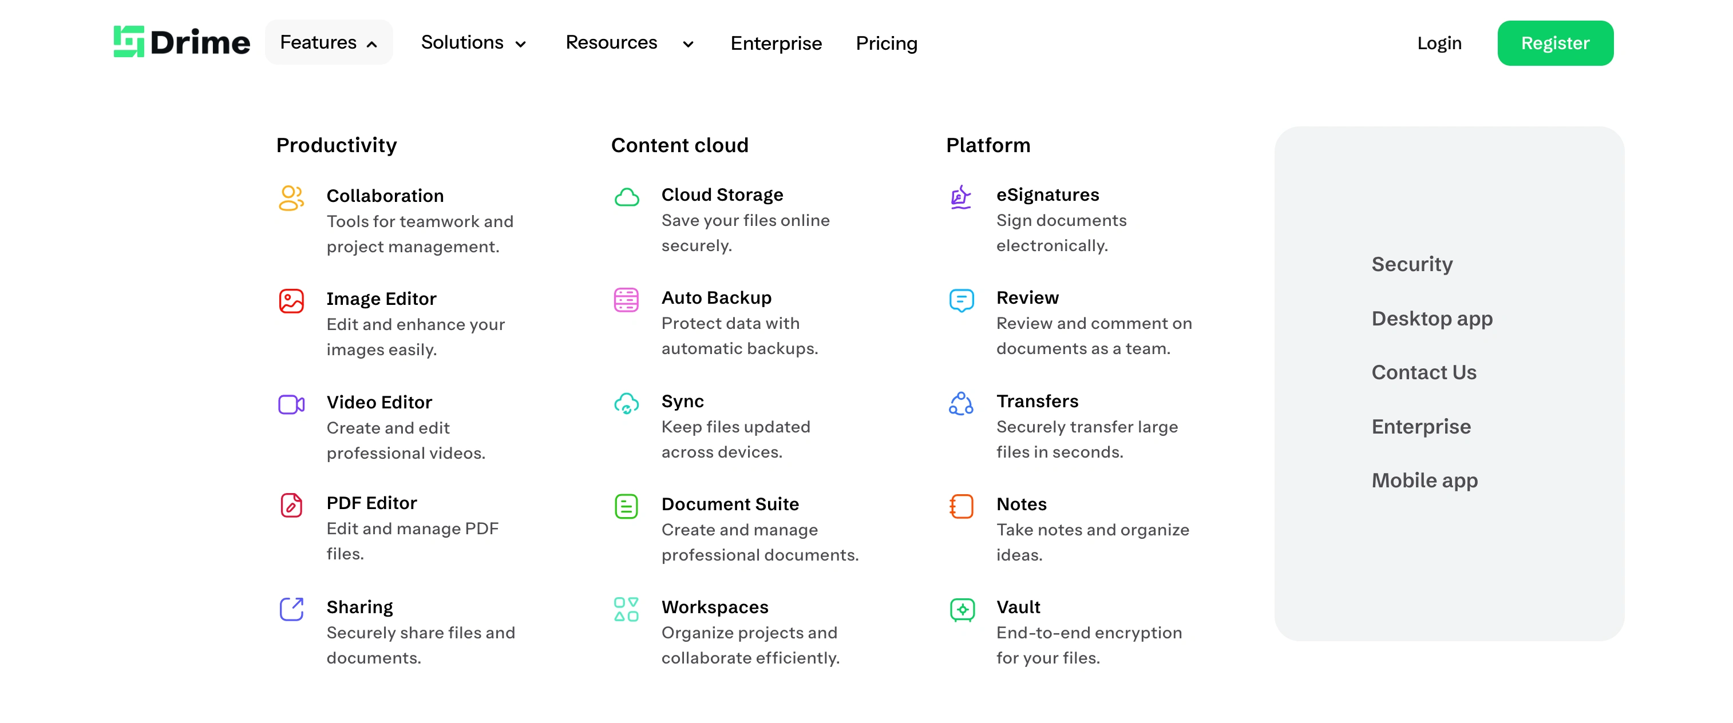This screenshot has height=723, width=1733.
Task: Click the Vault safe icon
Action: [x=962, y=609]
